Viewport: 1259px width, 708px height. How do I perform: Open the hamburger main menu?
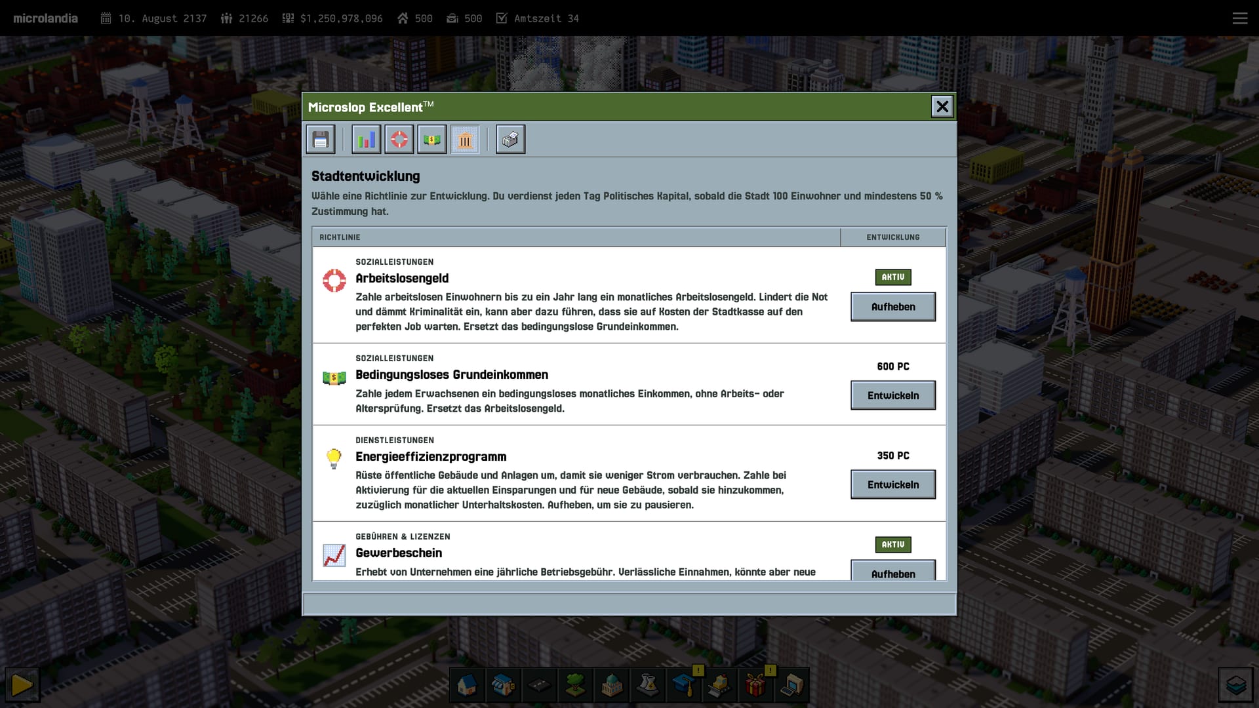point(1240,18)
